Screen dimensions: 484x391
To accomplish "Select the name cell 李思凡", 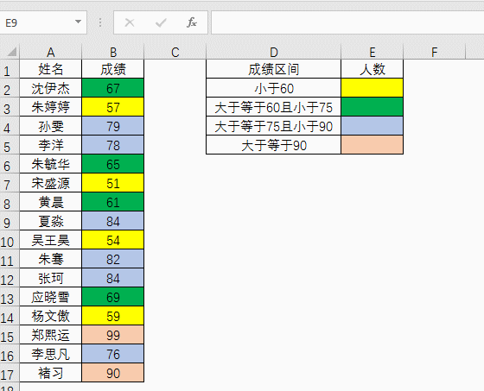I will point(51,354).
